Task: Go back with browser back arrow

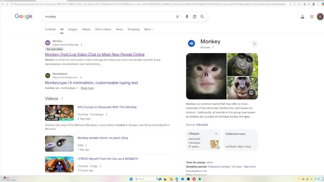Action: pos(3,4)
